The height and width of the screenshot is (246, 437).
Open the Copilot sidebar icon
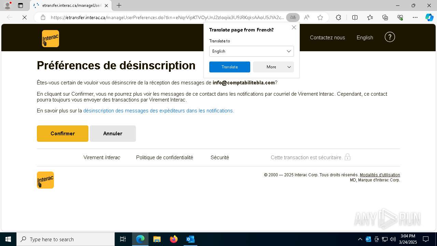[x=429, y=17]
